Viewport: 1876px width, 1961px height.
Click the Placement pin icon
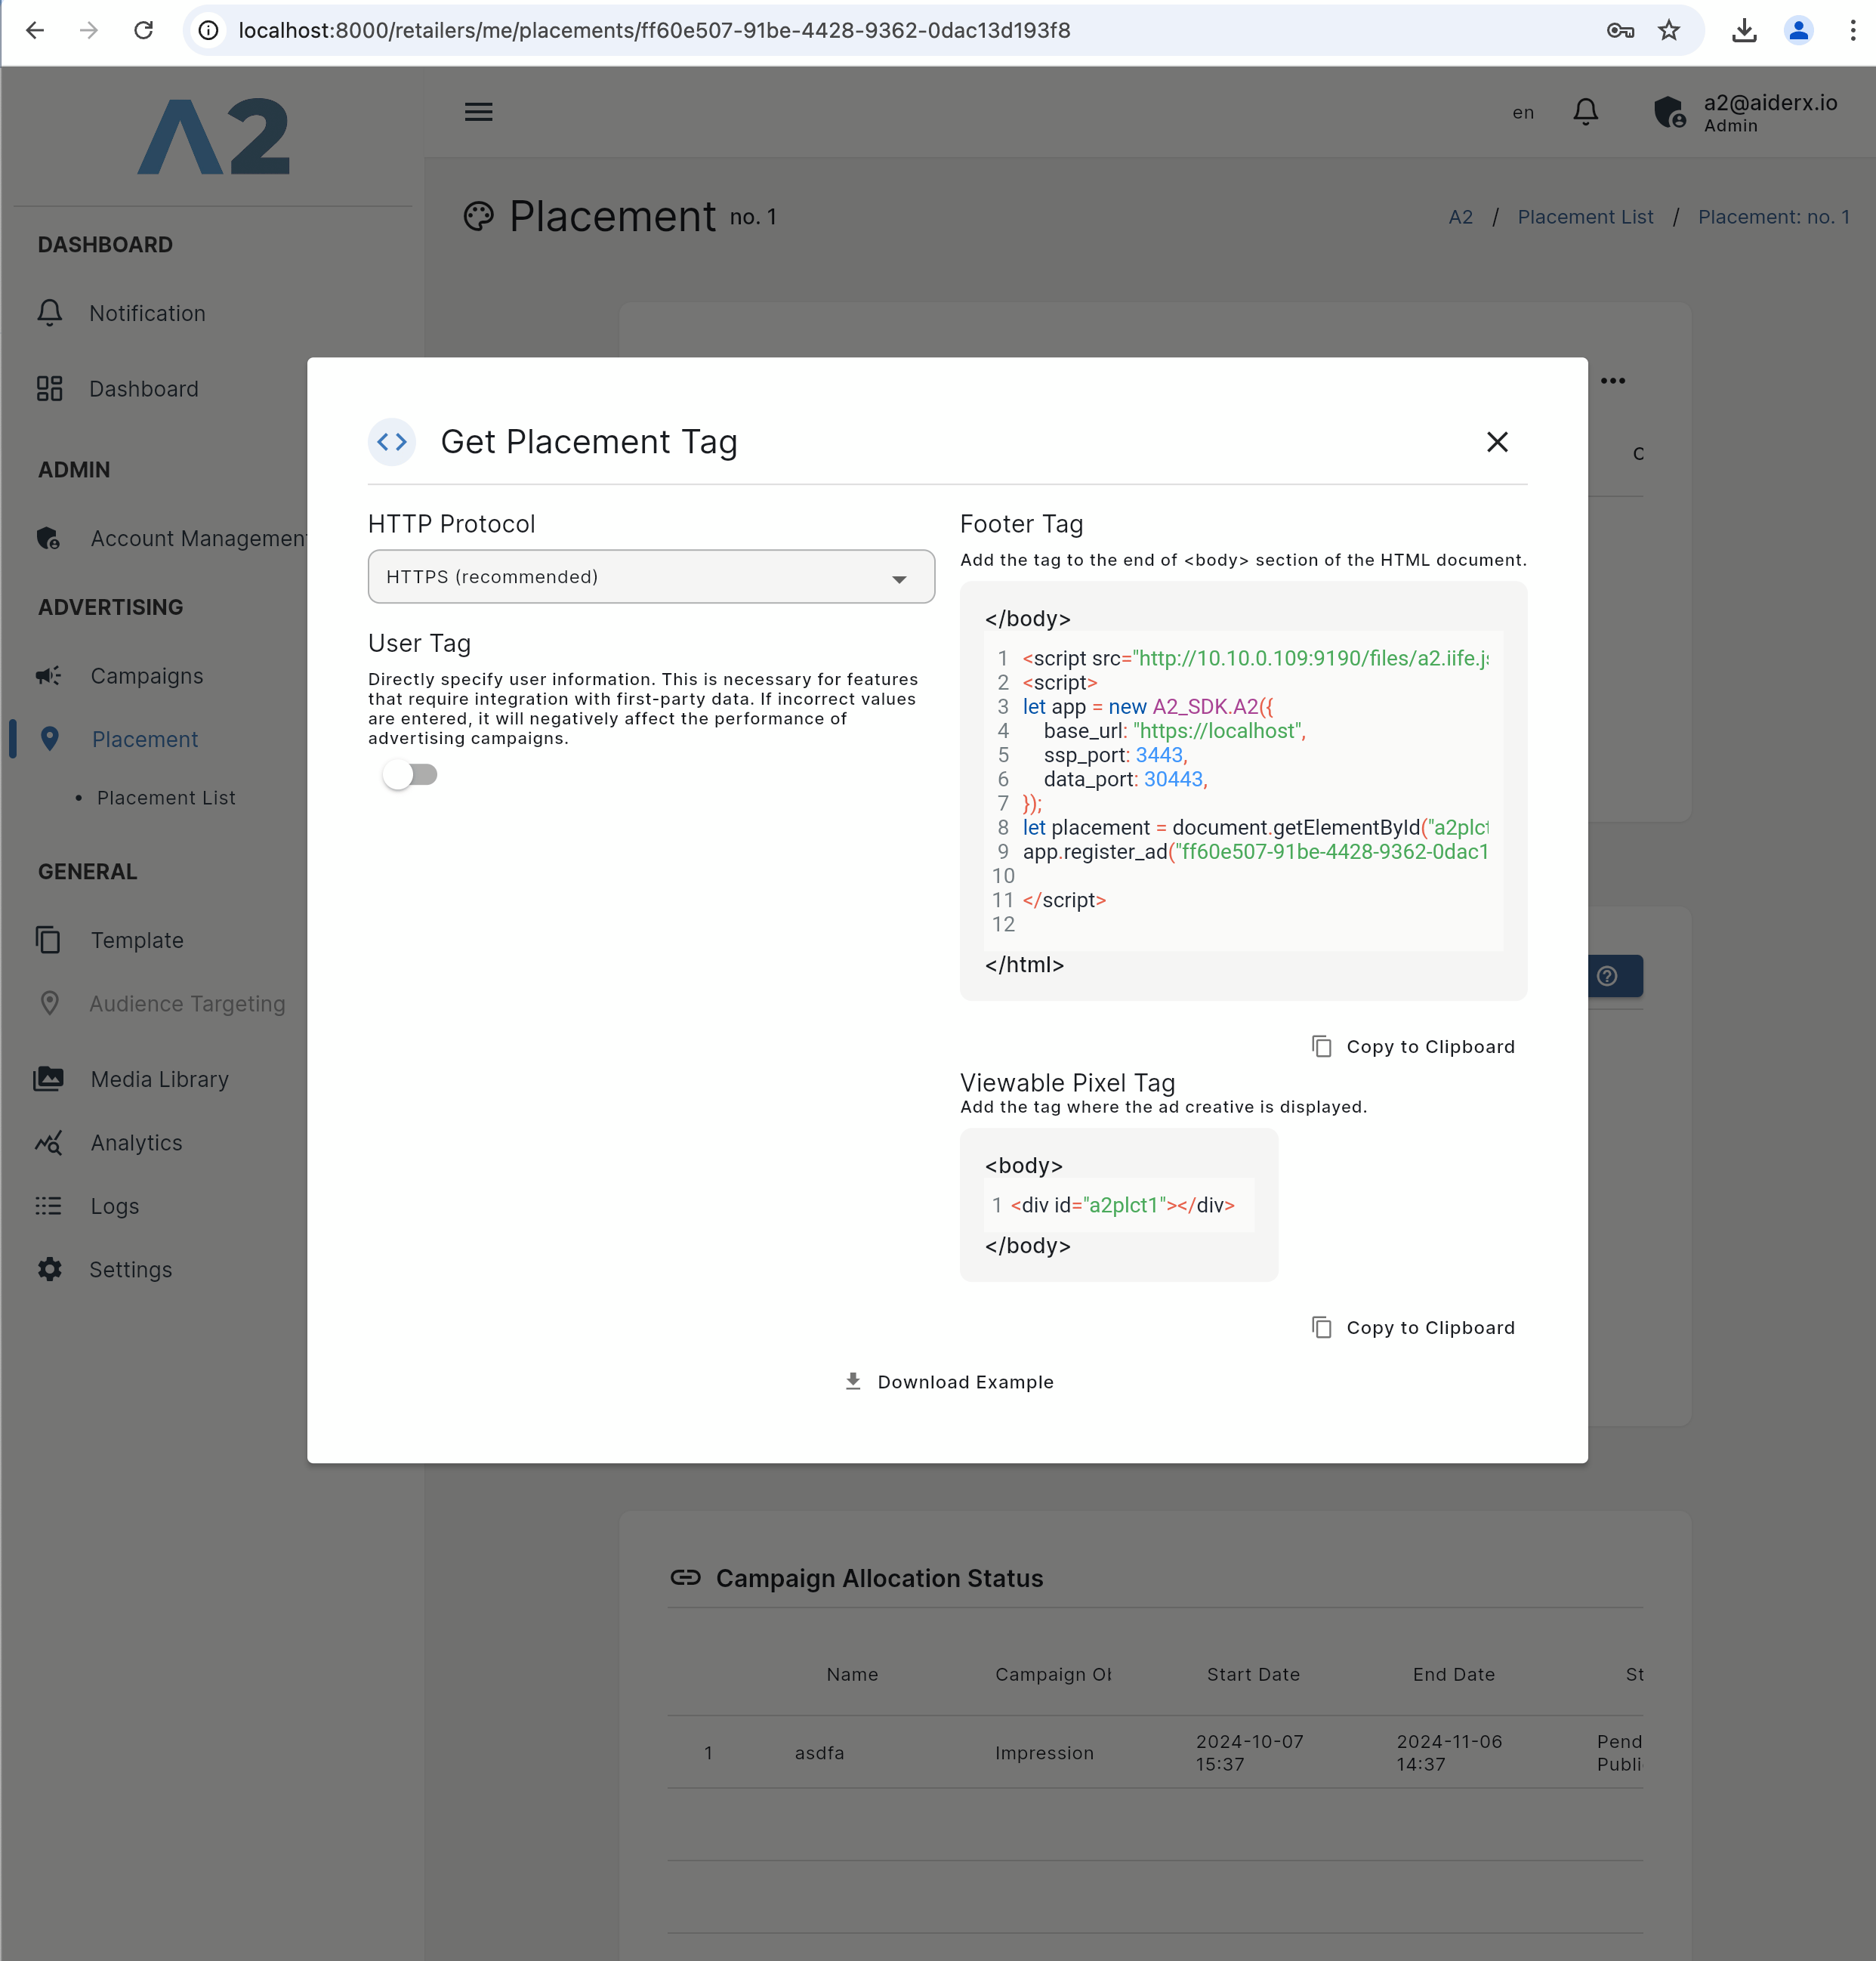50,740
